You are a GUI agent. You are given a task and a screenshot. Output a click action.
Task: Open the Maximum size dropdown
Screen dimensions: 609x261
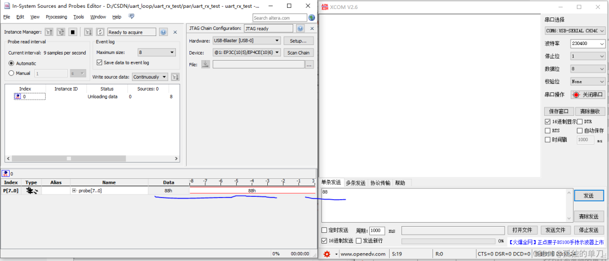pos(157,53)
